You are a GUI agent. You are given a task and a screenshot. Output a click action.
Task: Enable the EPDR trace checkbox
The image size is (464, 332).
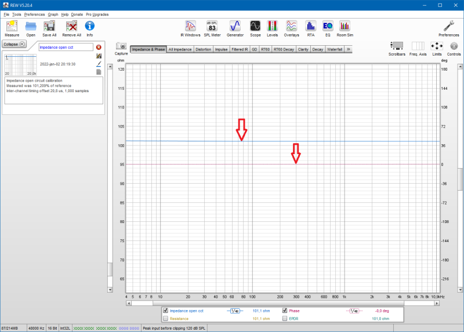tap(285, 319)
